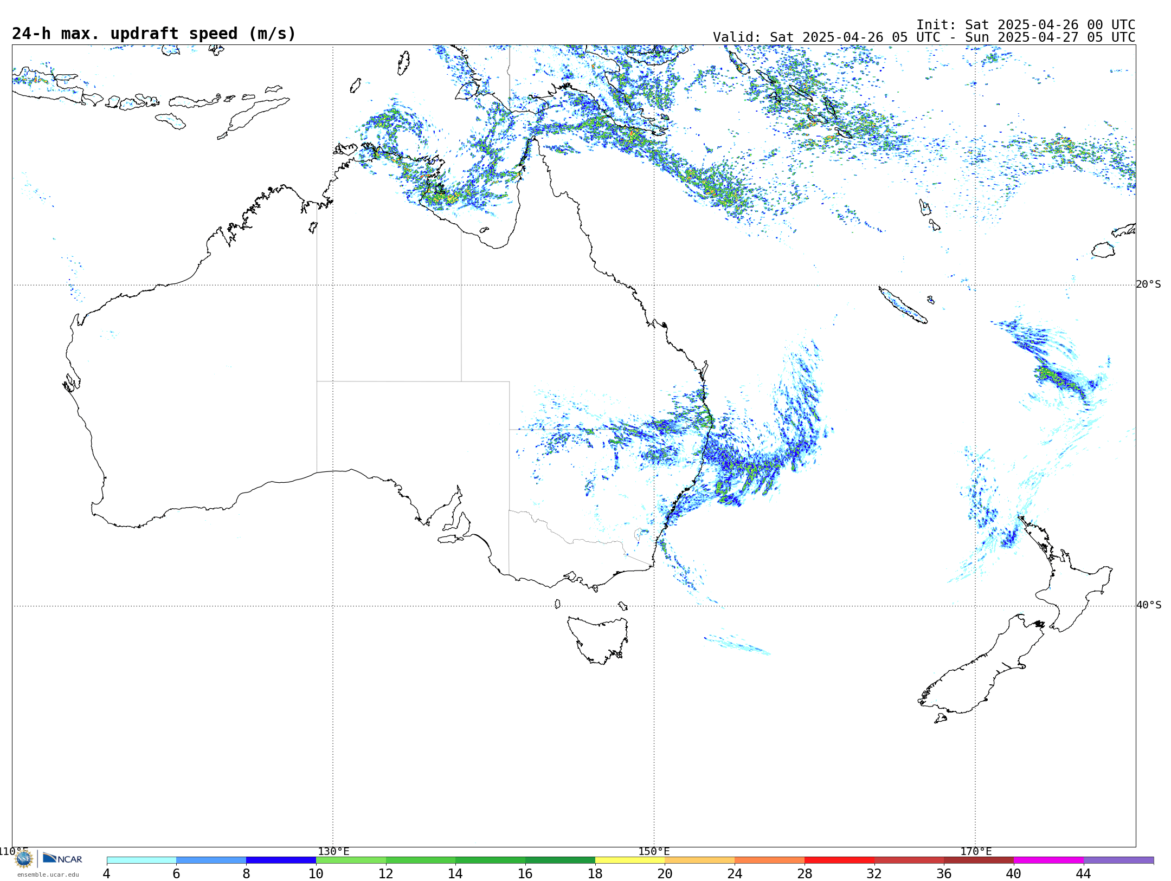The height and width of the screenshot is (881, 1171).
Task: Open the ensemble.ucar.edu text link
Action: coord(48,874)
